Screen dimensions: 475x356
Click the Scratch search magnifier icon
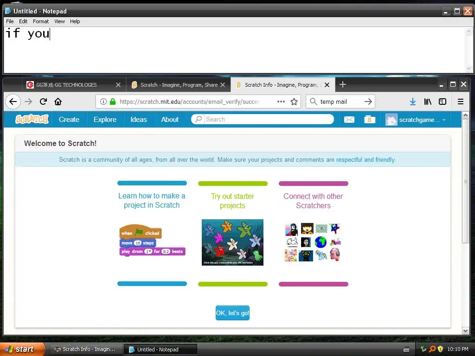click(x=199, y=119)
